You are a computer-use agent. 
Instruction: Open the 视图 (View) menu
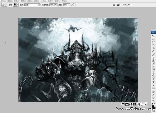50,1
